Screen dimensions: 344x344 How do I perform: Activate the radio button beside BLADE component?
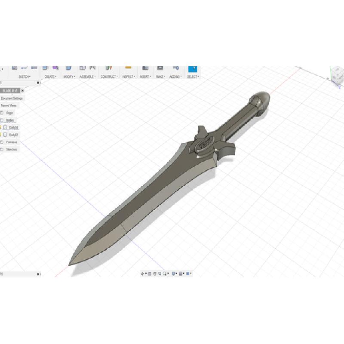[x=23, y=91]
